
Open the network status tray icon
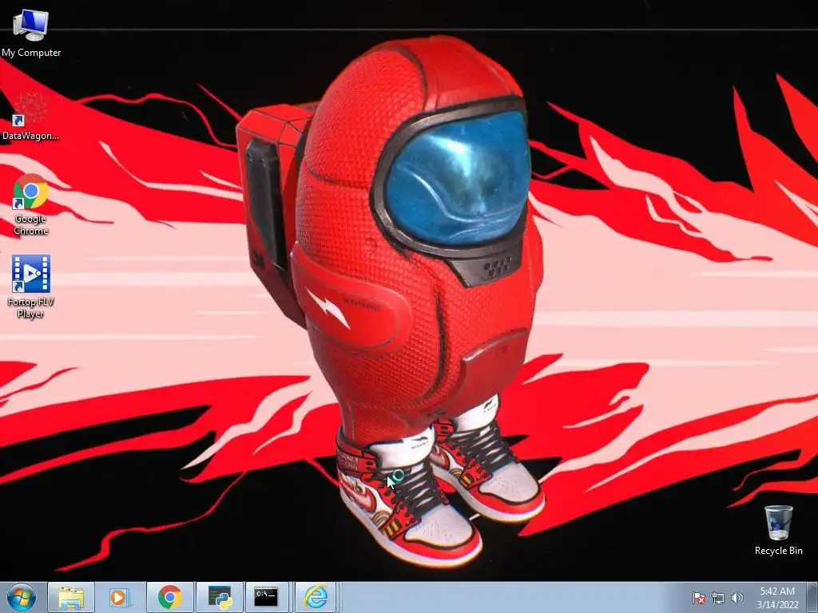(718, 598)
